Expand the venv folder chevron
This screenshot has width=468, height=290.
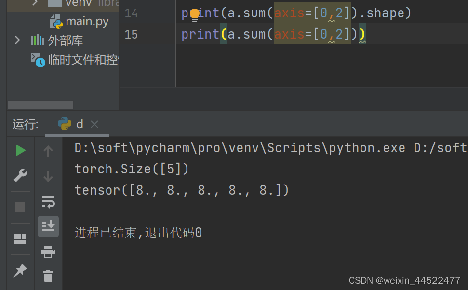[x=35, y=3]
